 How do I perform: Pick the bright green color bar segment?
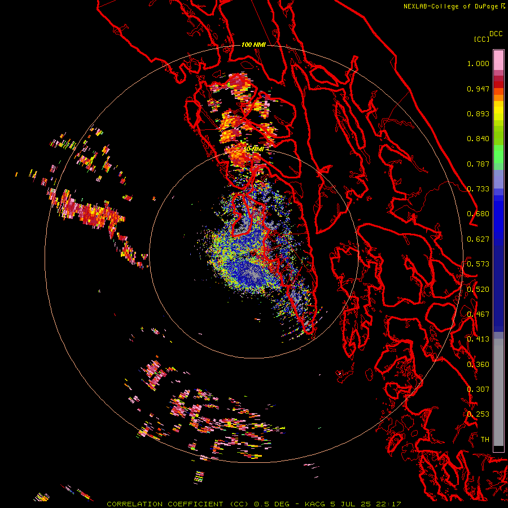[498, 154]
